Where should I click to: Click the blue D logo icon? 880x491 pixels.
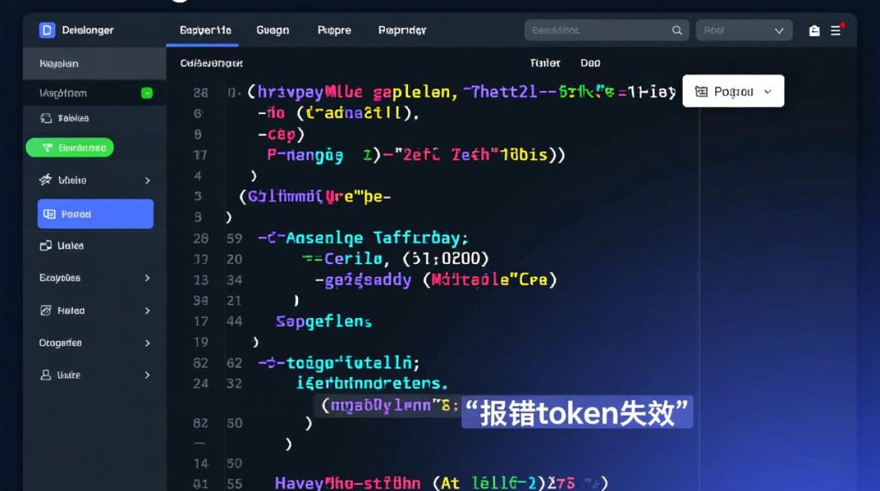pos(46,30)
